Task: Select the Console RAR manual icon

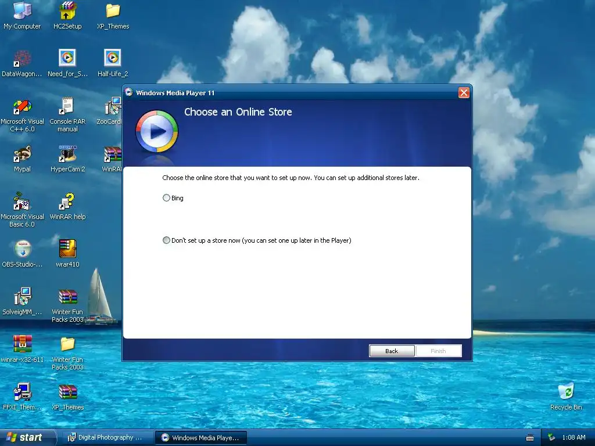Action: (67, 114)
